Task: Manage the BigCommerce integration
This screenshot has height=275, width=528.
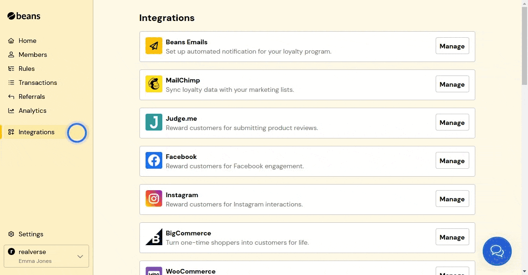Action: coord(452,237)
